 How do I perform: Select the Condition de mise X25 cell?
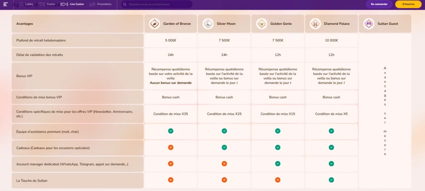pyautogui.click(x=224, y=114)
